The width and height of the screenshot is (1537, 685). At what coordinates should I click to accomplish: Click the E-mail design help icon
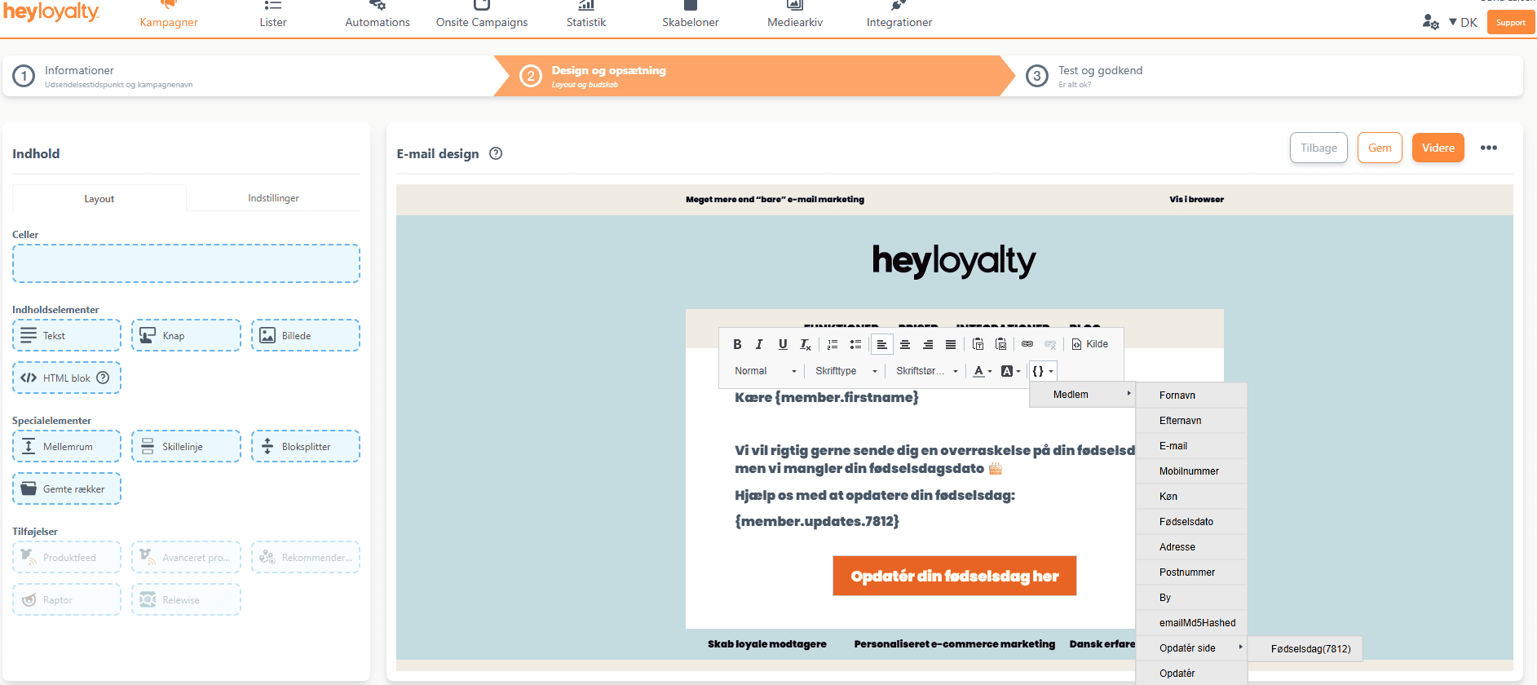[x=496, y=153]
